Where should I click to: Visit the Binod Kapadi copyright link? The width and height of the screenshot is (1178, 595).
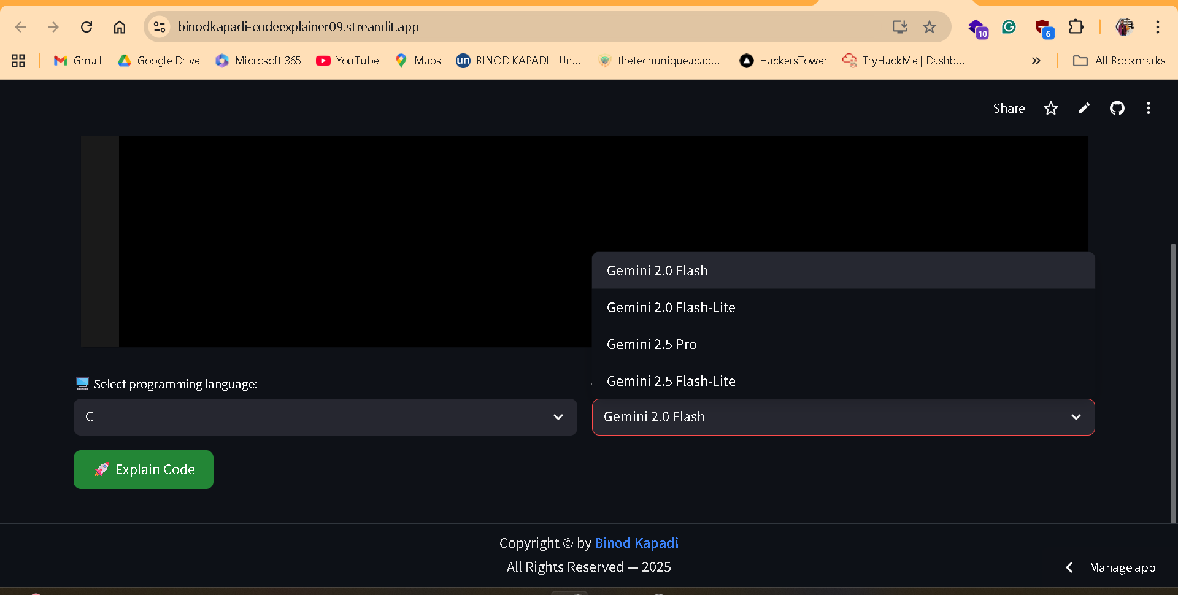636,543
